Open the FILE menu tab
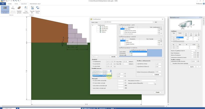The width and height of the screenshot is (205, 109). tap(3, 4)
